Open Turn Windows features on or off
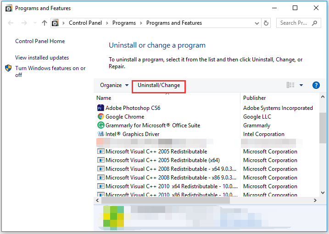329x234 pixels. click(50, 71)
